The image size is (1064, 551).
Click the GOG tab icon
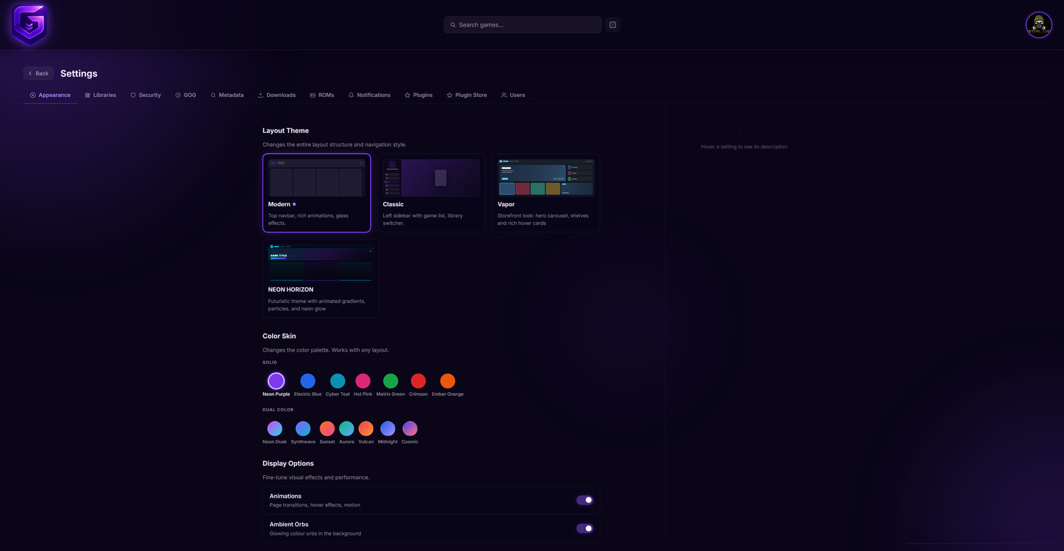click(x=178, y=95)
